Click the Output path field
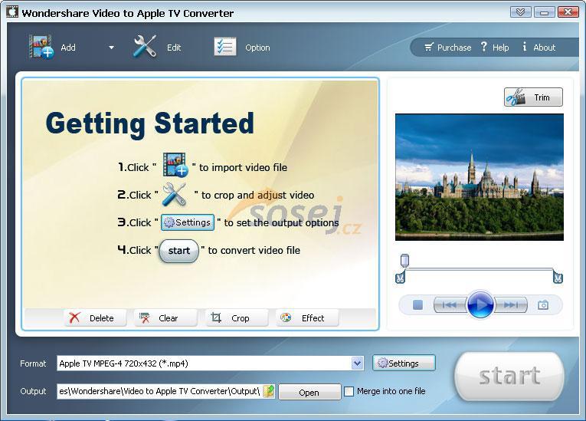This screenshot has width=586, height=421. (x=159, y=391)
